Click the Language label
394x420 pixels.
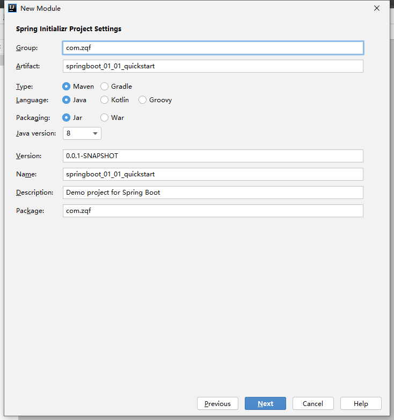pyautogui.click(x=32, y=100)
